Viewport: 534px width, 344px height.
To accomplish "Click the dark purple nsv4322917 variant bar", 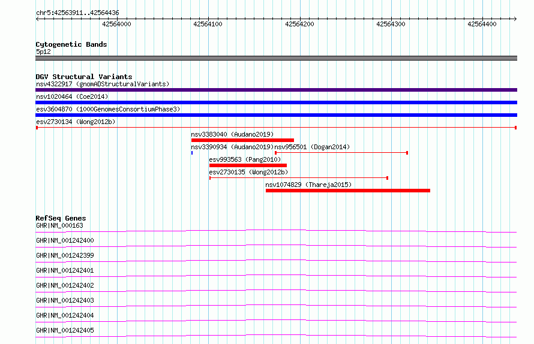I will pos(276,90).
